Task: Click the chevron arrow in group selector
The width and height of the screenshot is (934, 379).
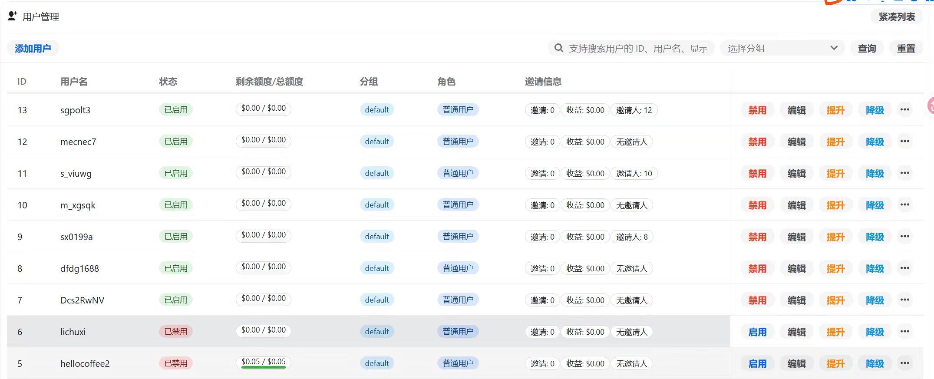Action: [x=834, y=48]
